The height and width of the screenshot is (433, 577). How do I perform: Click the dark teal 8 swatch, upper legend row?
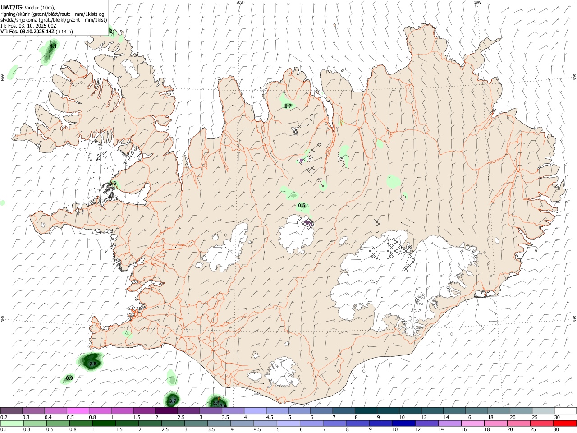tap(366, 410)
